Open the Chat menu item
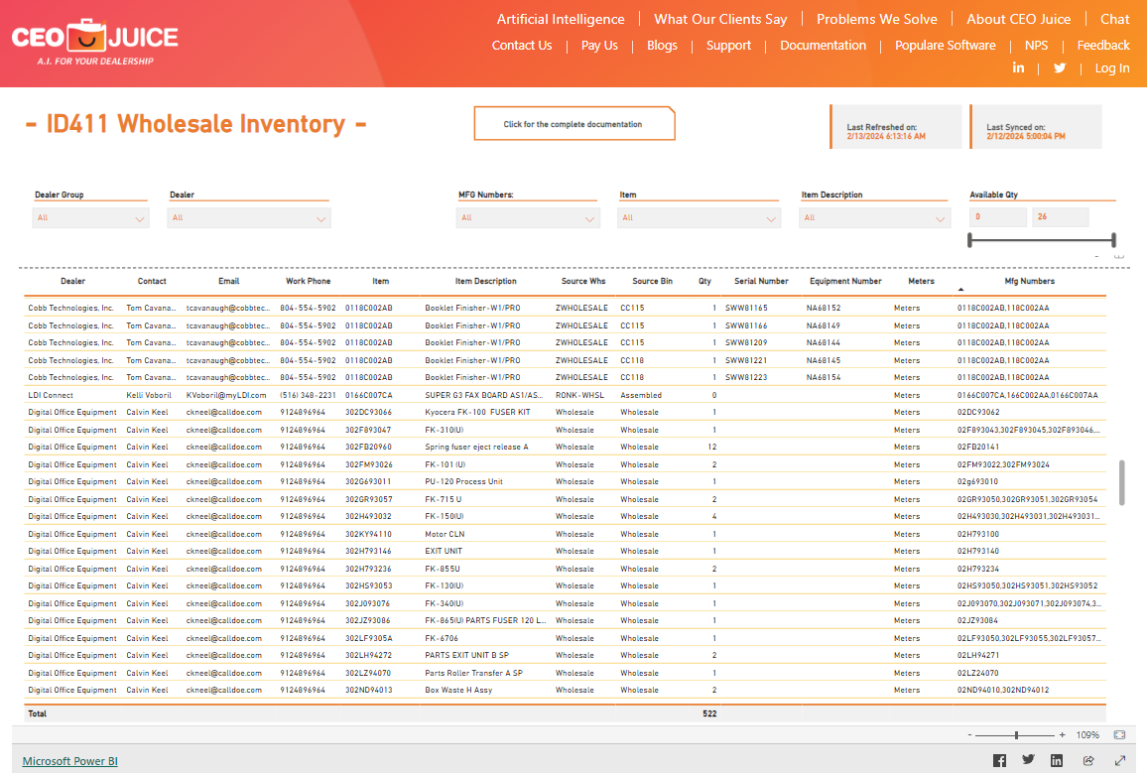 1115,19
